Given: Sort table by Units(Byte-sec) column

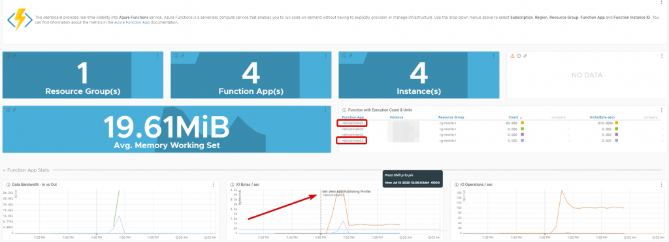Looking at the screenshot, I should point(602,117).
